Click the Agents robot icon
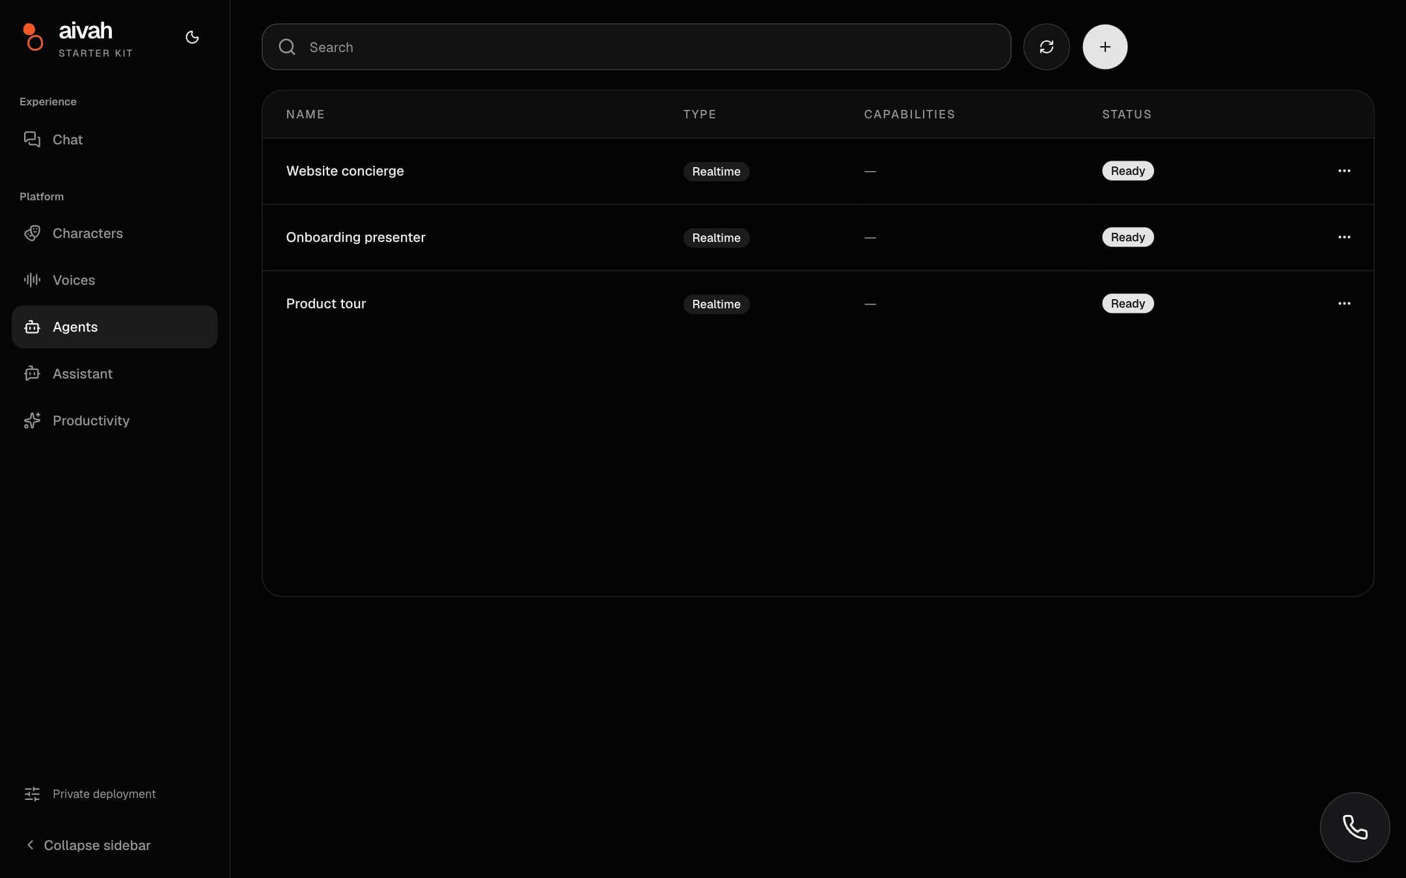 coord(32,326)
